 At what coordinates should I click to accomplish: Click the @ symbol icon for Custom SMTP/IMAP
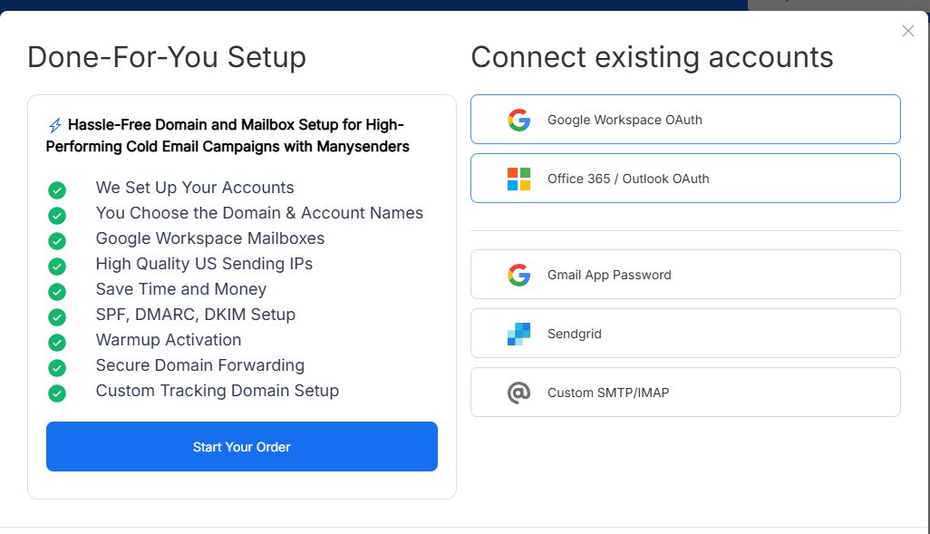[x=519, y=393]
